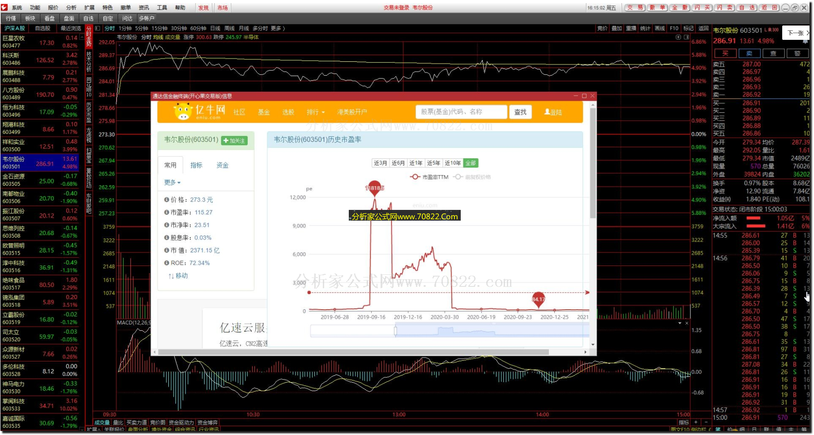Open the 工具 menu
Image resolution: width=814 pixels, height=435 pixels.
[162, 8]
